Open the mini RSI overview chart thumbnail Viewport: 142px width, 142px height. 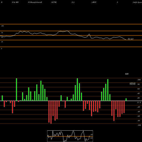(x=70, y=136)
